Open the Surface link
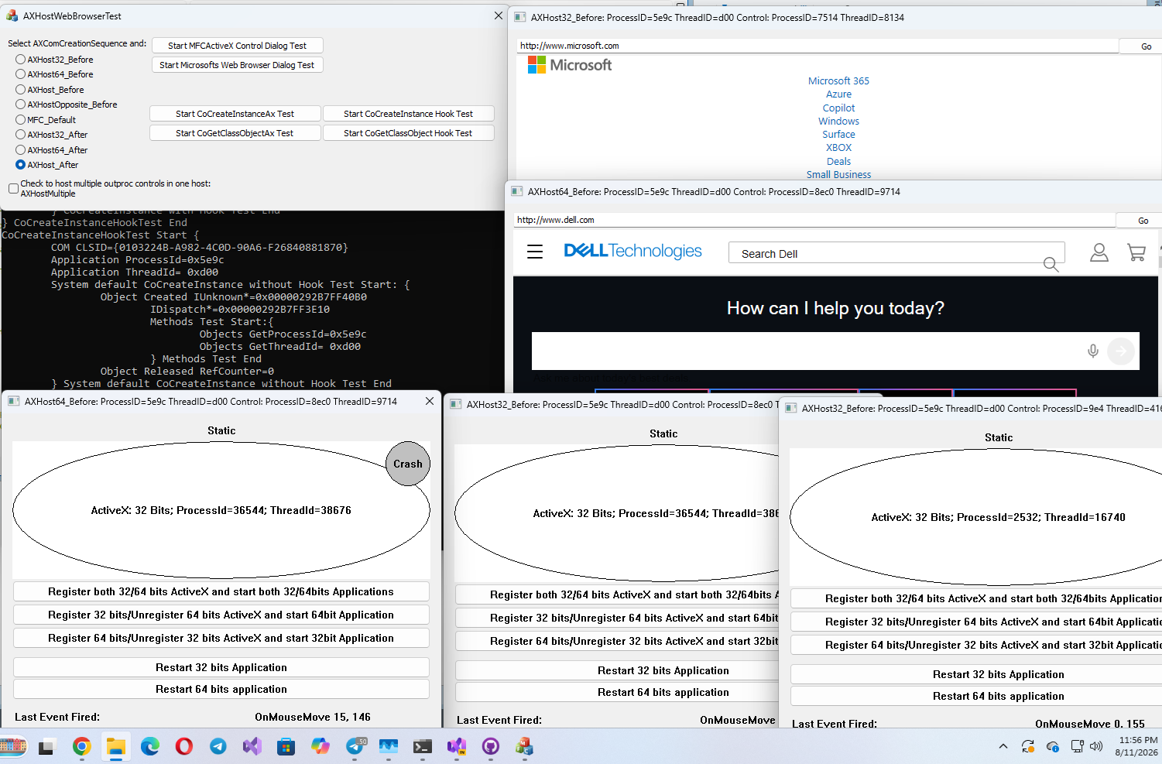Screen dimensions: 1162x764 click(x=838, y=135)
